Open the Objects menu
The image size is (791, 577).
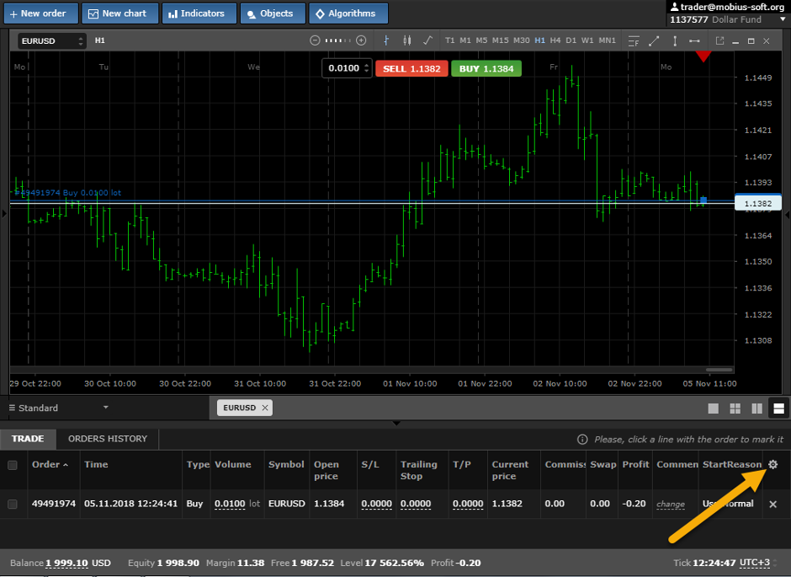tap(273, 13)
